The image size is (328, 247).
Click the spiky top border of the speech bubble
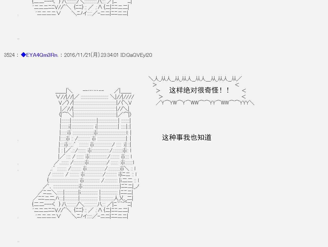coord(195,79)
